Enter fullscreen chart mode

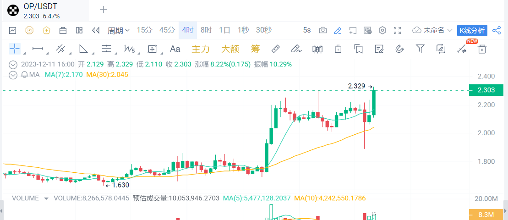point(398,30)
